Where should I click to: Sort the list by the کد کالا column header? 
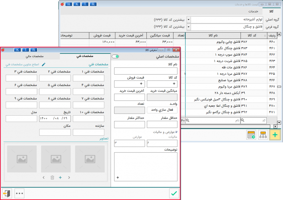[253, 36]
